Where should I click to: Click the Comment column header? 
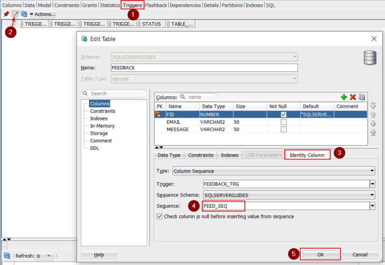350,106
